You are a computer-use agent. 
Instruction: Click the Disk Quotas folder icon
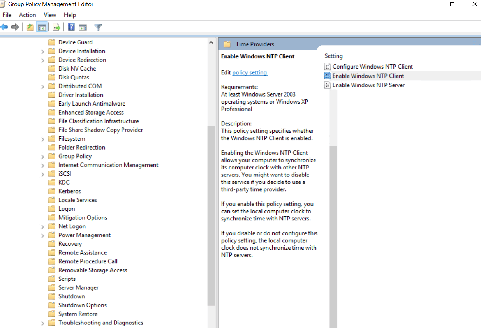[x=52, y=77]
